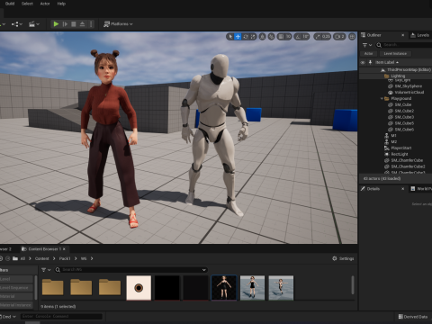Image resolution: width=432 pixels, height=324 pixels.
Task: Open Content Browser filter dropdown
Action: [x=46, y=270]
